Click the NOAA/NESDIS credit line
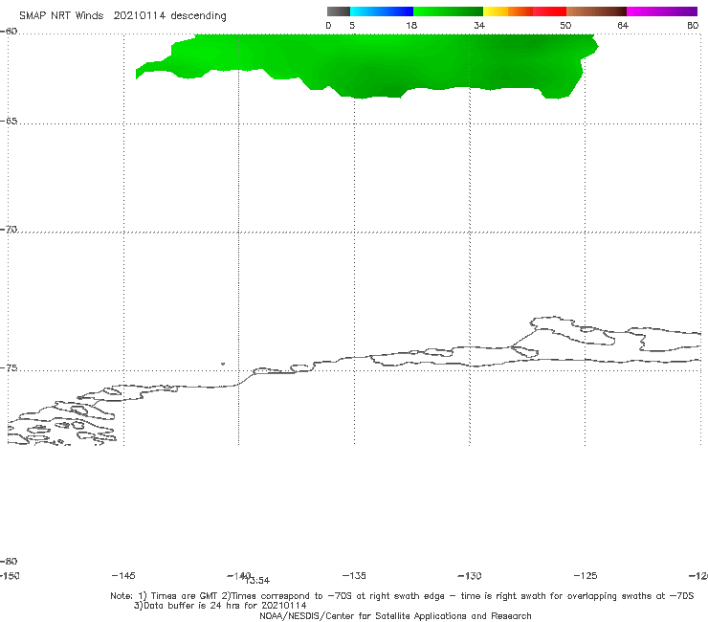 click(x=395, y=615)
